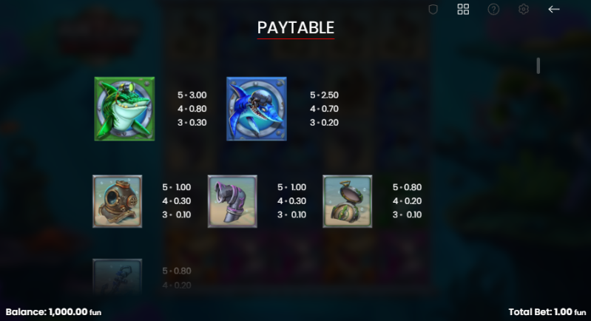
Task: Open the grid menu icon
Action: coord(463,10)
